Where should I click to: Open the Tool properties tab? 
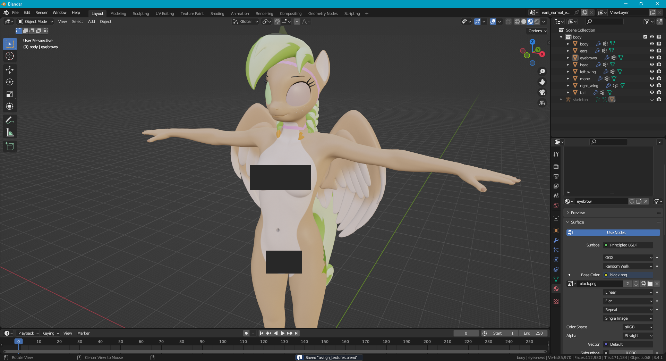(556, 154)
